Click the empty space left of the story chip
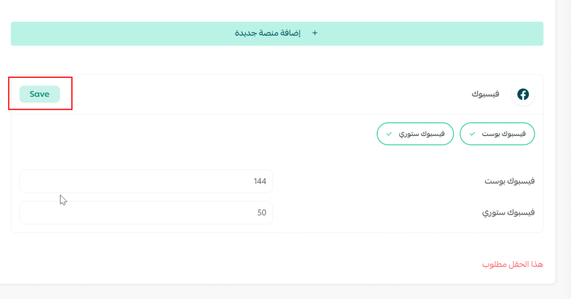The image size is (571, 299). point(195,134)
